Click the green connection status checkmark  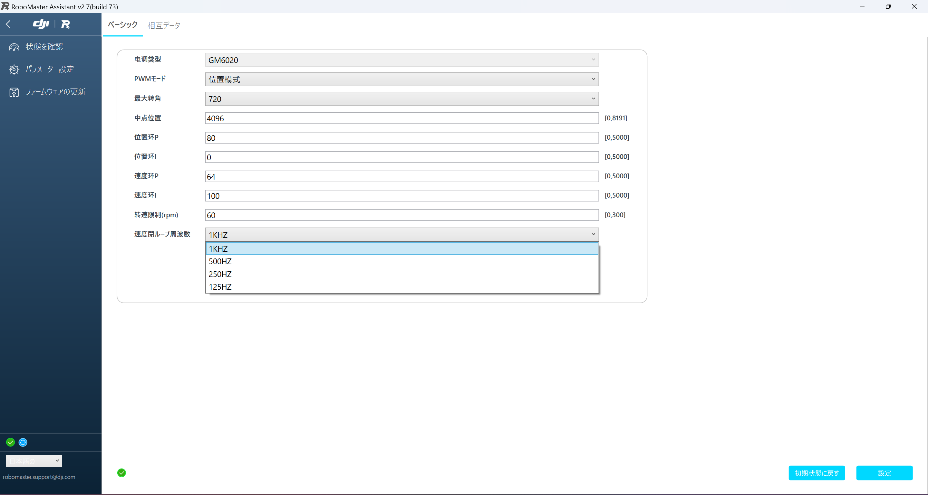10,442
